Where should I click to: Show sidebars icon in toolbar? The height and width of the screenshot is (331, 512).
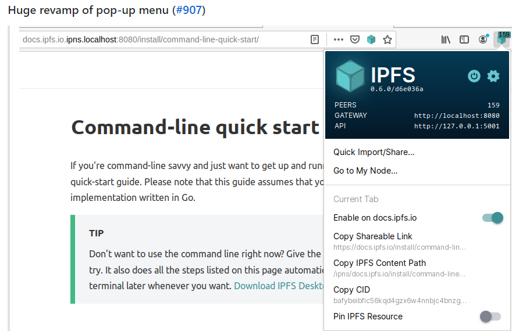point(464,39)
